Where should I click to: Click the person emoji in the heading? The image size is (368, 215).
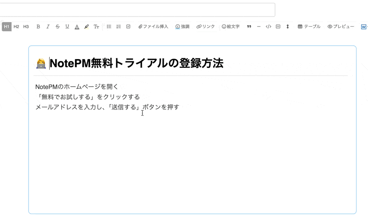(x=41, y=64)
